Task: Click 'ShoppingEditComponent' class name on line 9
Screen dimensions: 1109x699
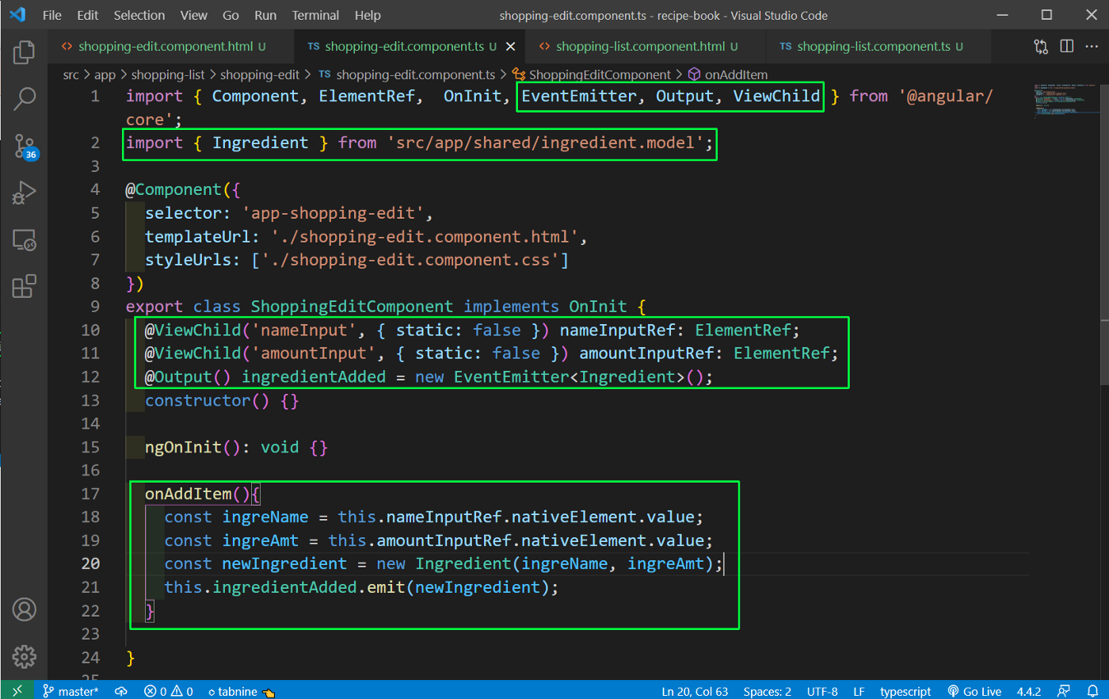Action: (352, 307)
